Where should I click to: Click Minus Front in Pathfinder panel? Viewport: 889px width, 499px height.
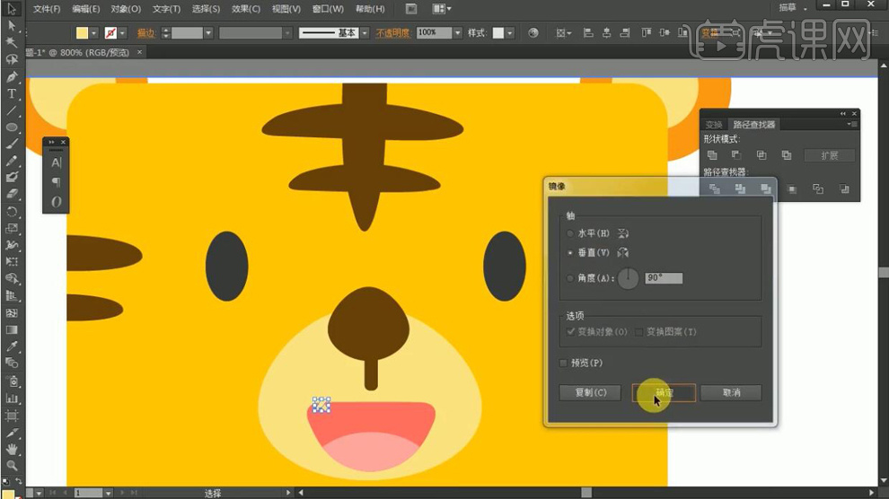pyautogui.click(x=736, y=155)
